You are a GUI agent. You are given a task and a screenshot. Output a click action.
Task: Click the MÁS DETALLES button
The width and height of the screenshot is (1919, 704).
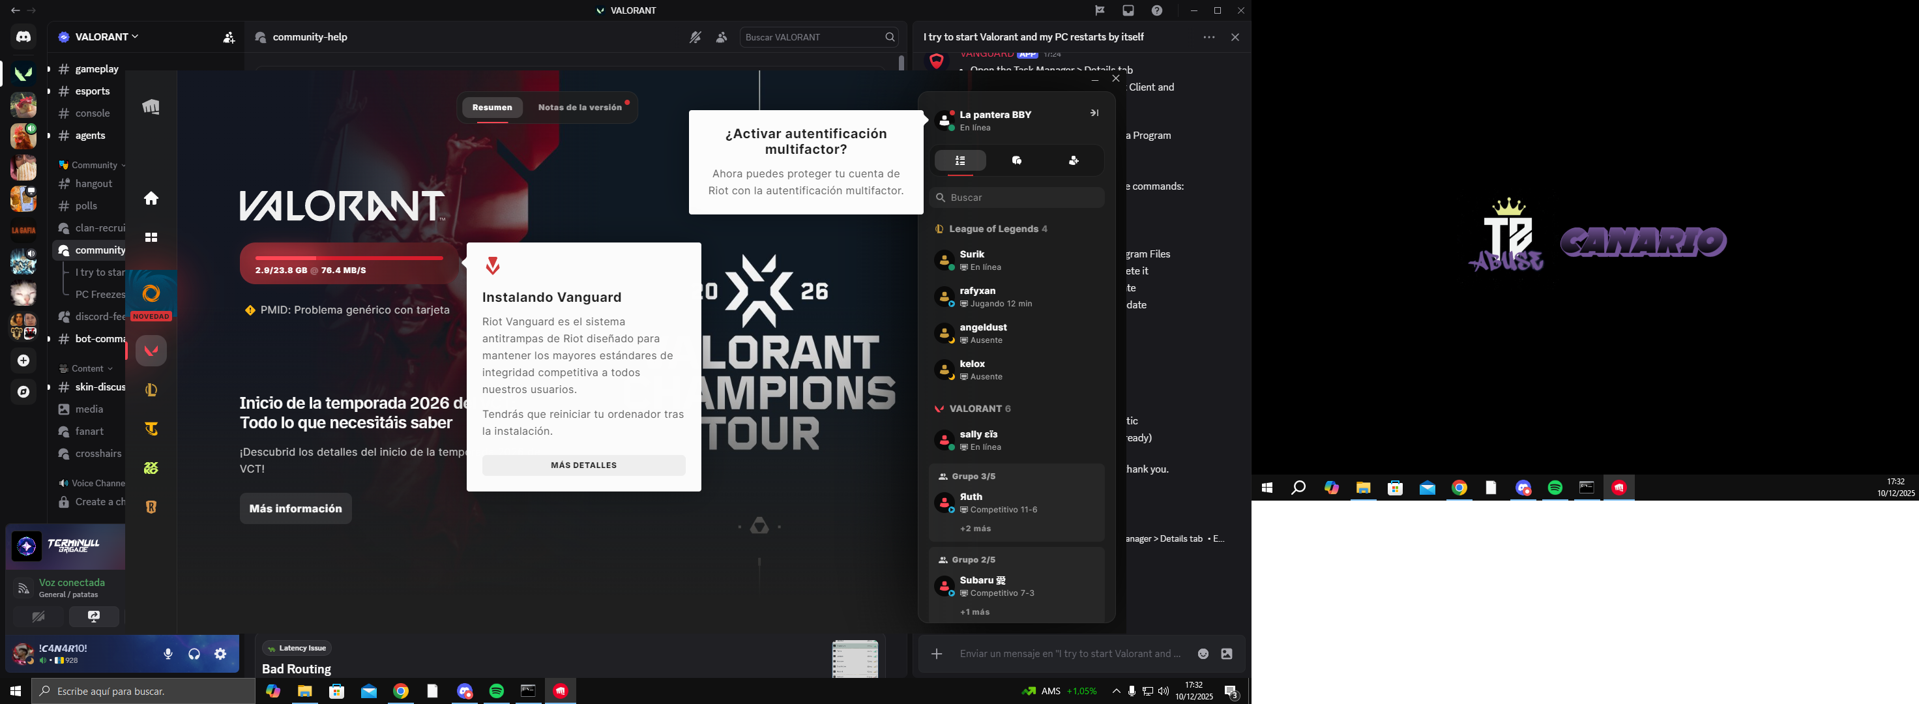(583, 465)
